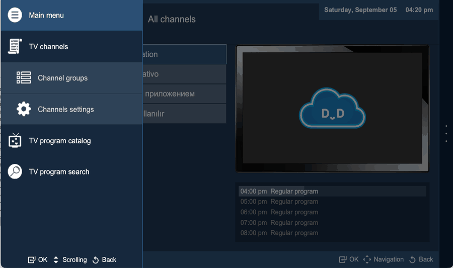Image resolution: width=453 pixels, height=268 pixels.
Task: Click the TV channels scroll icon
Action: click(15, 46)
